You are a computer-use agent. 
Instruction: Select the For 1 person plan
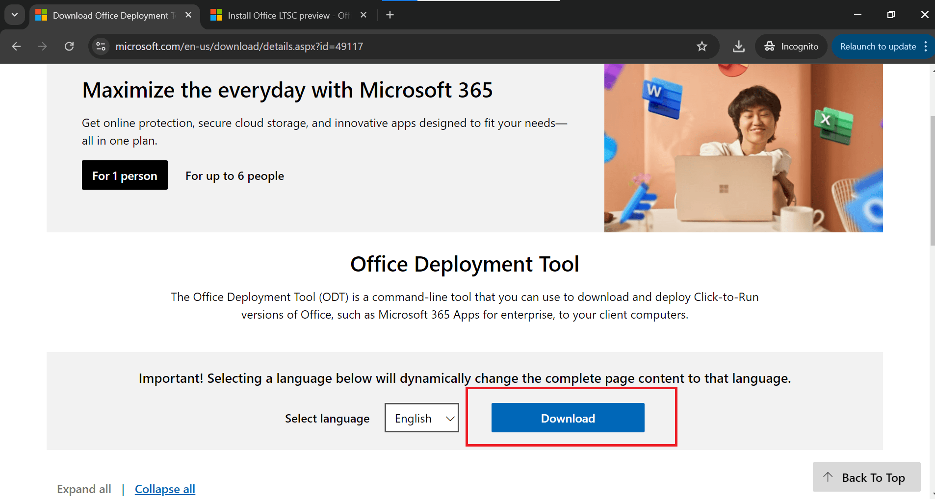click(x=125, y=175)
